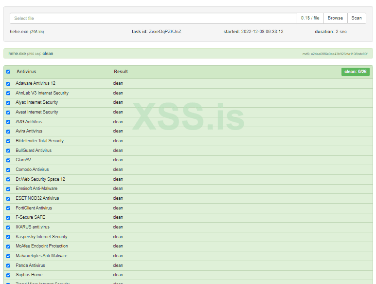
Task: Uncheck the Malwarebytes Anti-Malware checkbox
Action: tap(8, 256)
